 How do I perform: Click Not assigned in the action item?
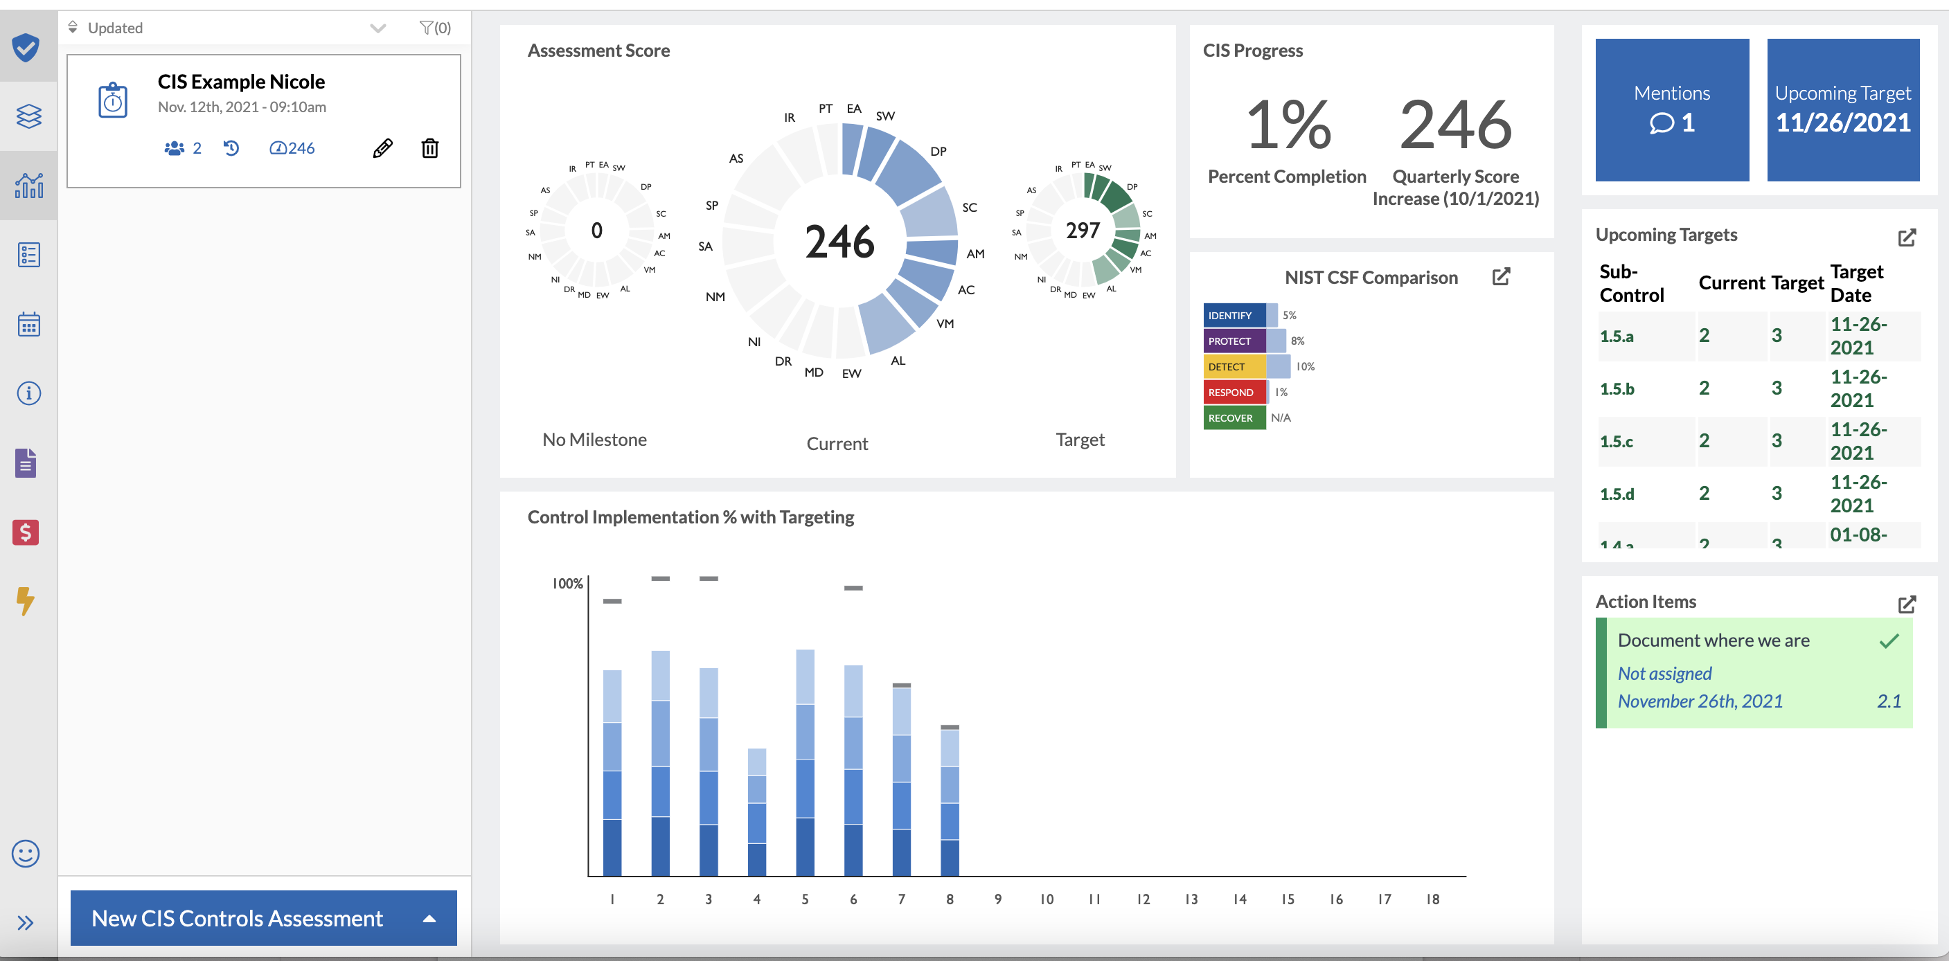click(1664, 673)
